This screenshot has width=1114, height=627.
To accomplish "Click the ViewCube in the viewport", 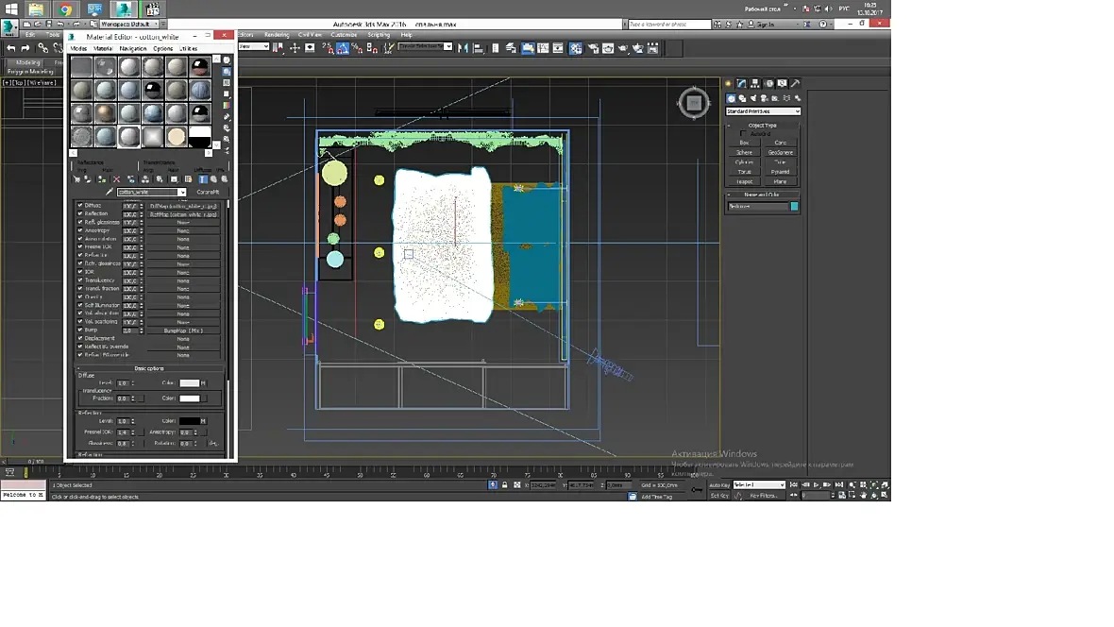I will (x=694, y=103).
